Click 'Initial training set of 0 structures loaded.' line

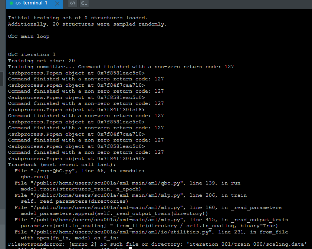[x=78, y=18]
